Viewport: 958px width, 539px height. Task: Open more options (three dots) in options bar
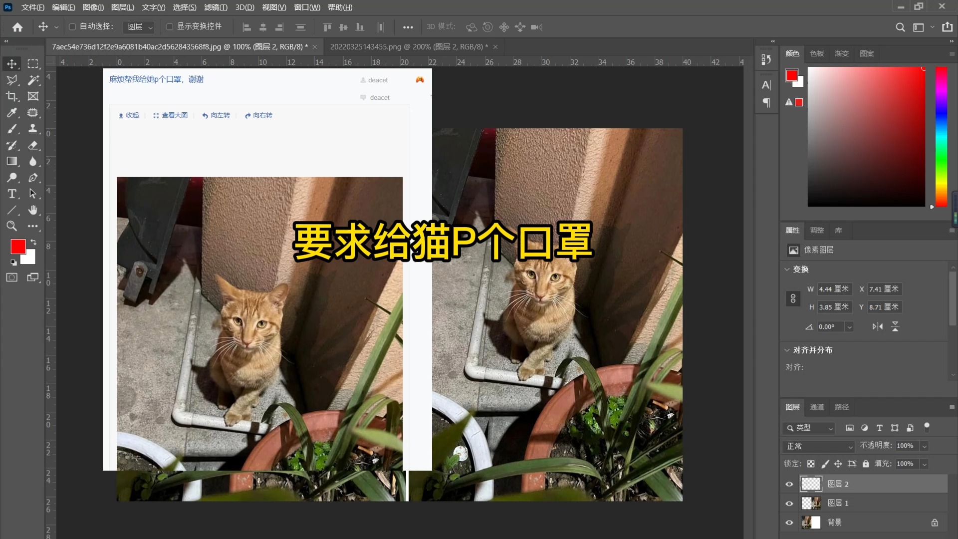(408, 27)
